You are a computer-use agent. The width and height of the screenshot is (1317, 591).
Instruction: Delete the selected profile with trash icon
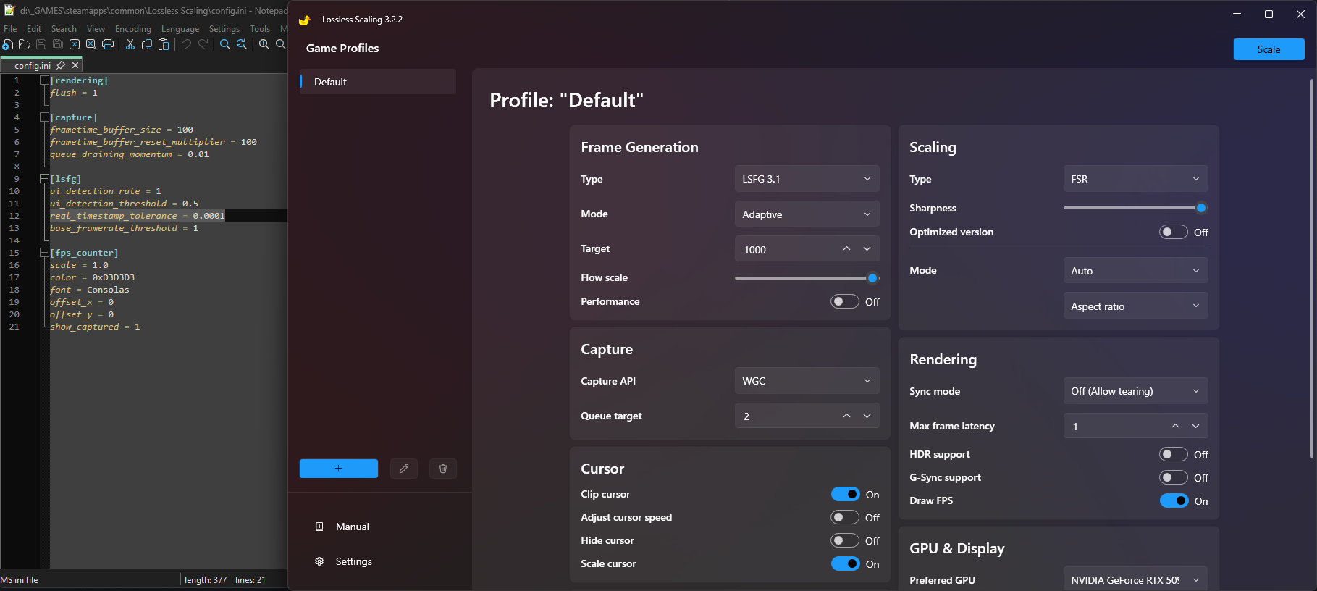(443, 469)
